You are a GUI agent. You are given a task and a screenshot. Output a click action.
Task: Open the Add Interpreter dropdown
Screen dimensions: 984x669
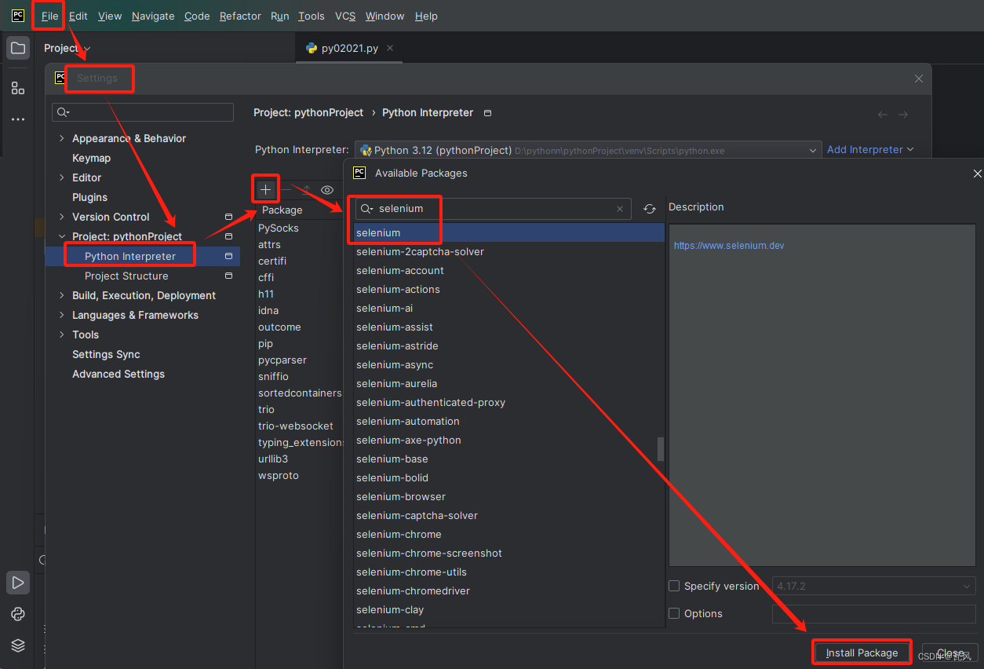(x=870, y=149)
